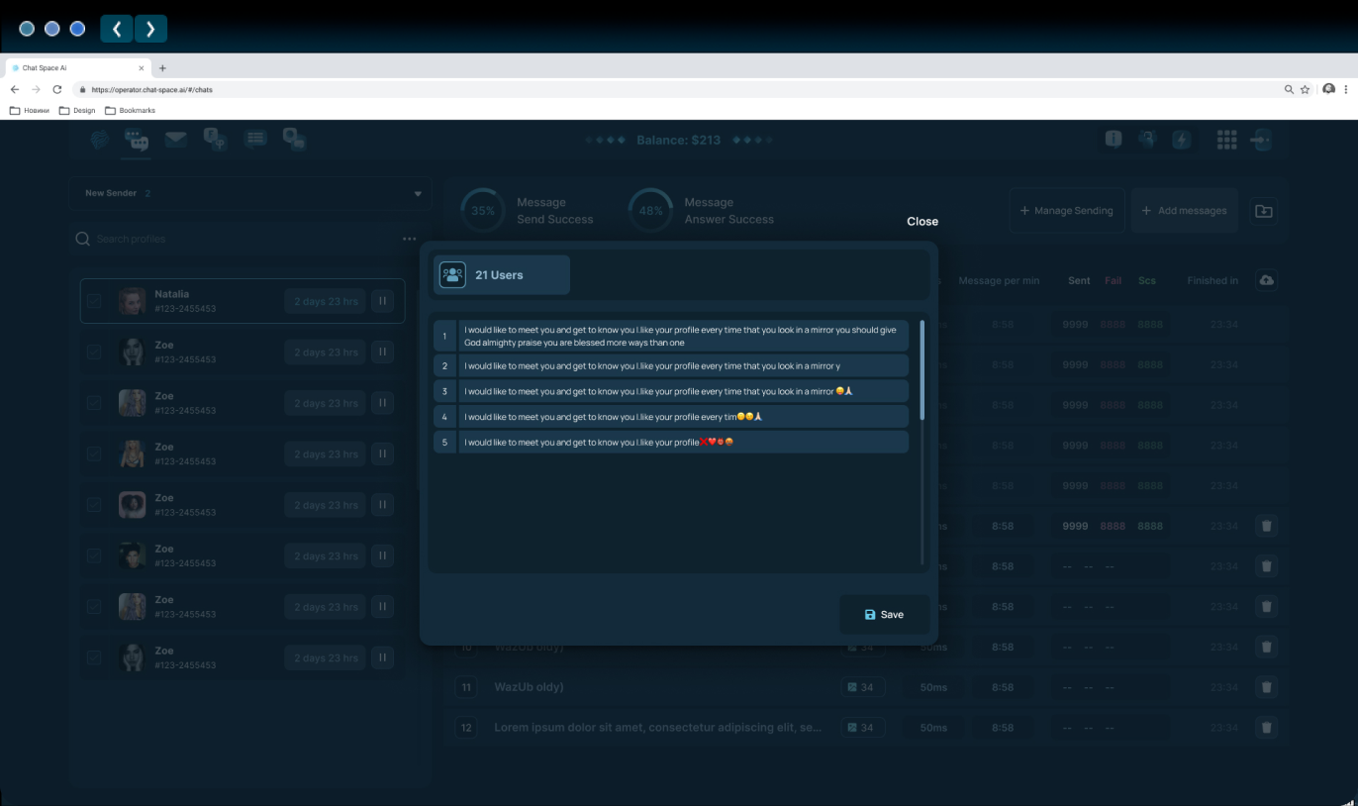Expand the New Sender dropdown
The image size is (1358, 806).
(x=249, y=193)
